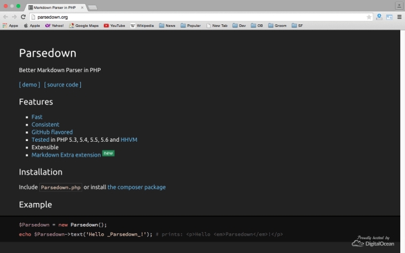Viewport: 405px width, 253px height.
Task: Open the YouTube bookmark
Action: click(114, 26)
